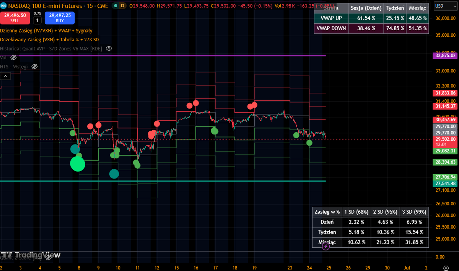Click the Zasięg w % table header
This screenshot has height=271, width=459.
click(x=327, y=211)
